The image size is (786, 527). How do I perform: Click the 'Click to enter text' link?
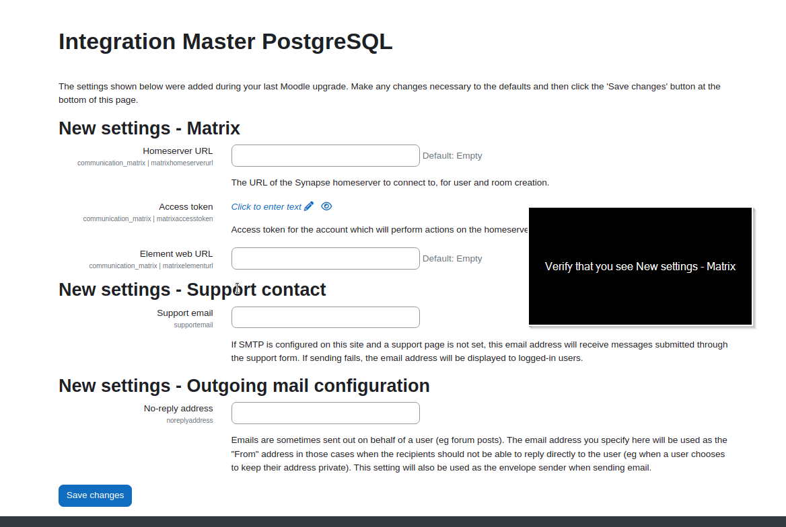coord(266,207)
